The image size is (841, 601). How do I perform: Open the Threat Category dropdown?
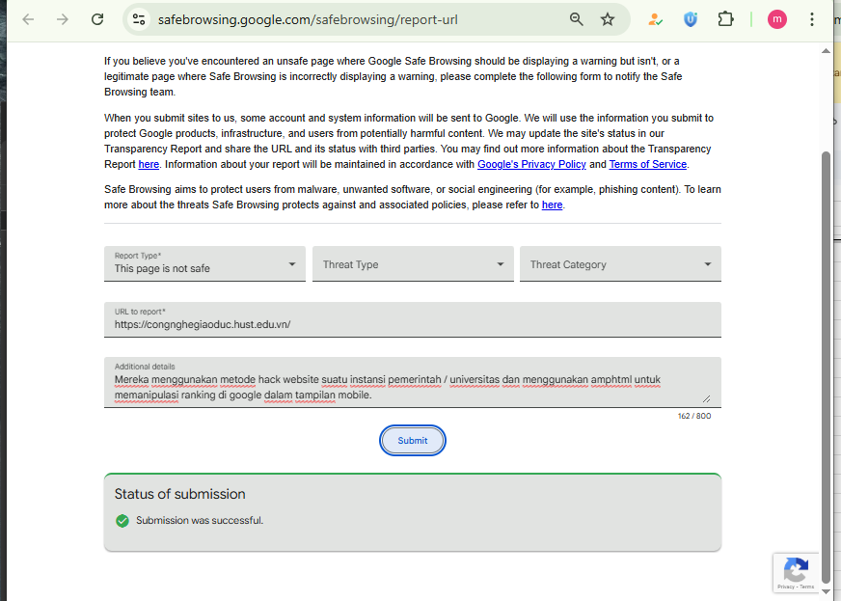tap(620, 263)
